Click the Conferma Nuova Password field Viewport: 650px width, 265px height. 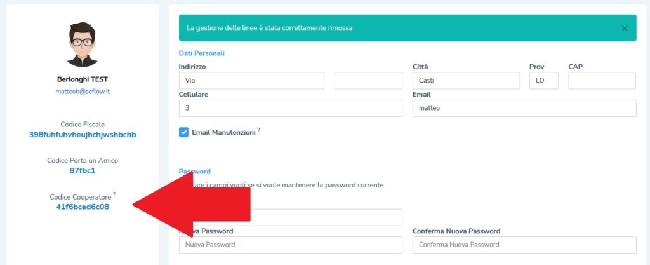(524, 245)
